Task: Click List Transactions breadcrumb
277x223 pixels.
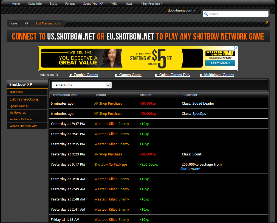Action: coord(48,23)
